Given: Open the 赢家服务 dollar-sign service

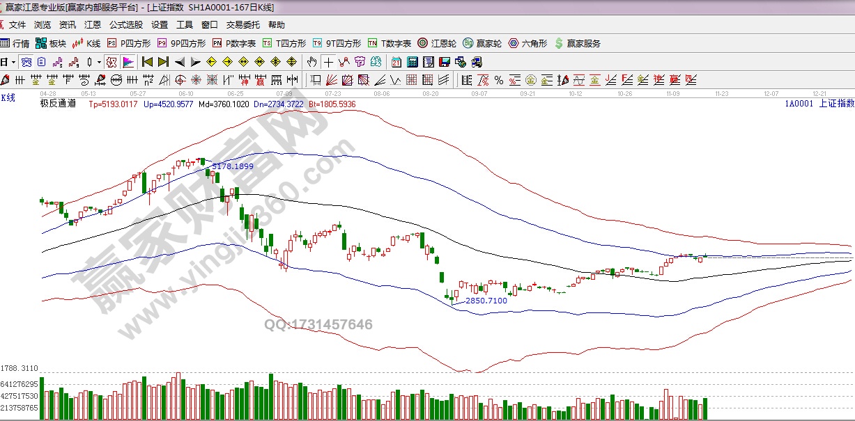Looking at the screenshot, I should pos(578,43).
